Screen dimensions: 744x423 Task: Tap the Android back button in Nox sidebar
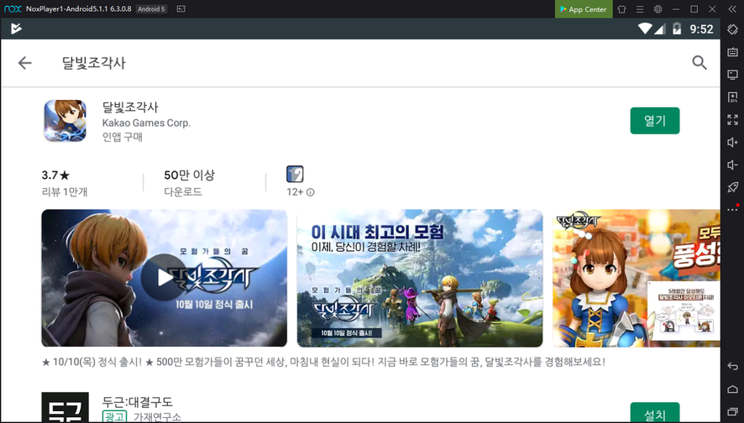732,366
